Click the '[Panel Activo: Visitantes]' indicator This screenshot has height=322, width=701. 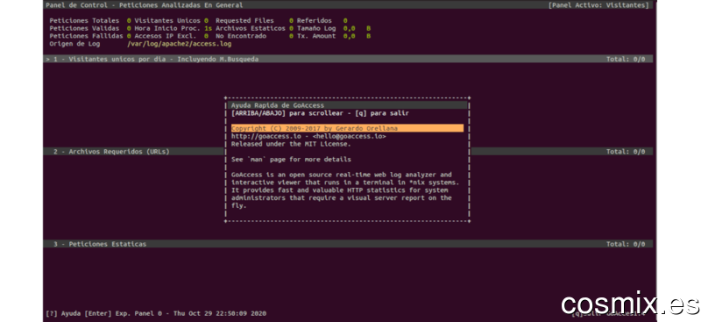pos(599,5)
